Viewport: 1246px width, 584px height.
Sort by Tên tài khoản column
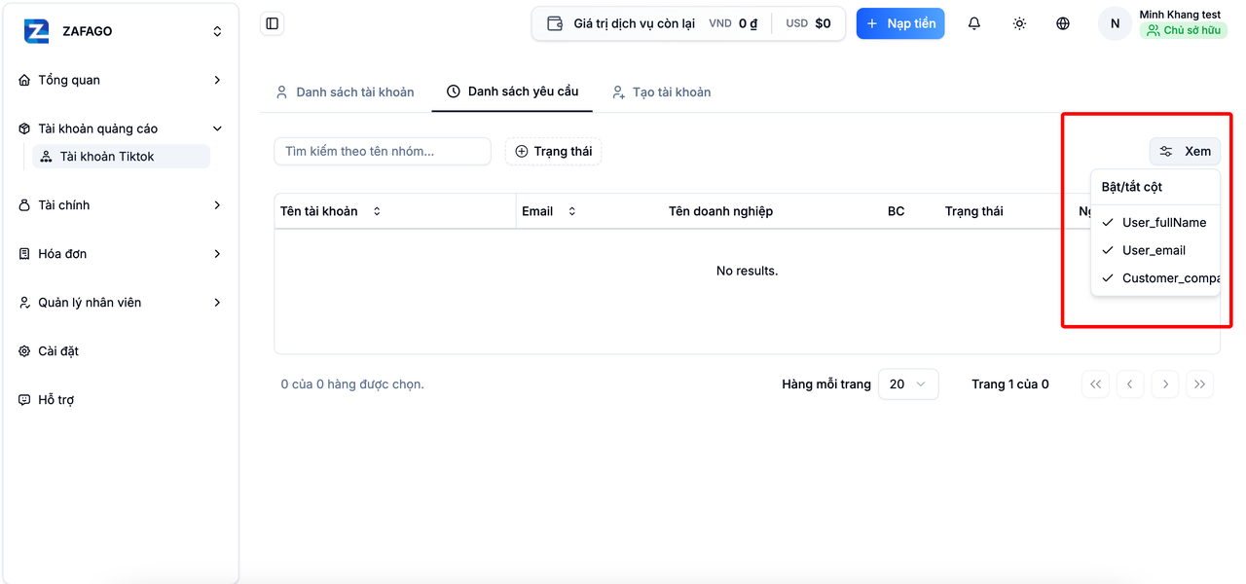click(x=331, y=211)
